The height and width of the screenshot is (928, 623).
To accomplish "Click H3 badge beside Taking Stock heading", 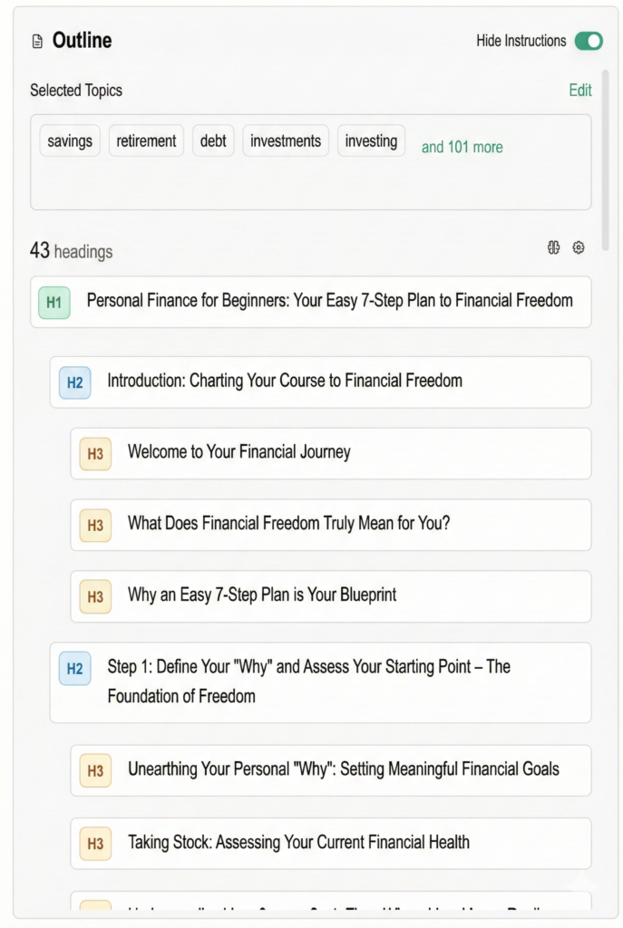I will pyautogui.click(x=95, y=844).
